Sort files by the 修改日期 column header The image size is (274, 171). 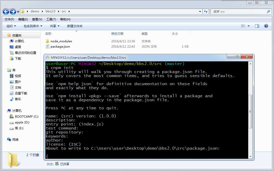click(117, 33)
